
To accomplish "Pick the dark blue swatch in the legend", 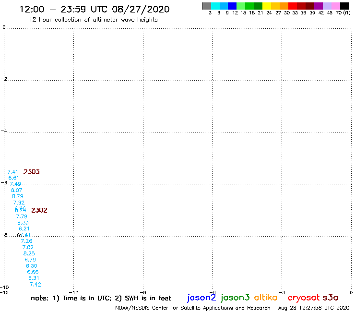I will 233,6.
